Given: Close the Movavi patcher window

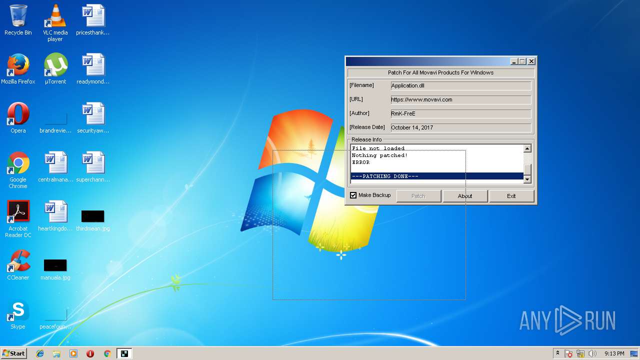Looking at the screenshot, I should [x=531, y=61].
